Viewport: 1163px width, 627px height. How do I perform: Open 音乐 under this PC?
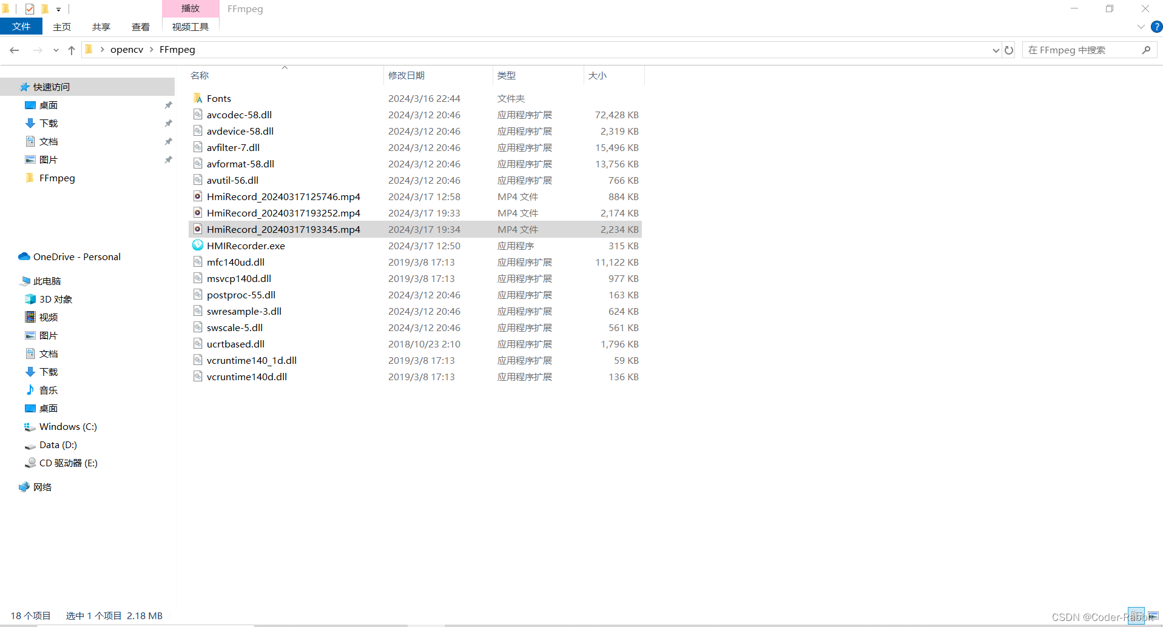49,391
